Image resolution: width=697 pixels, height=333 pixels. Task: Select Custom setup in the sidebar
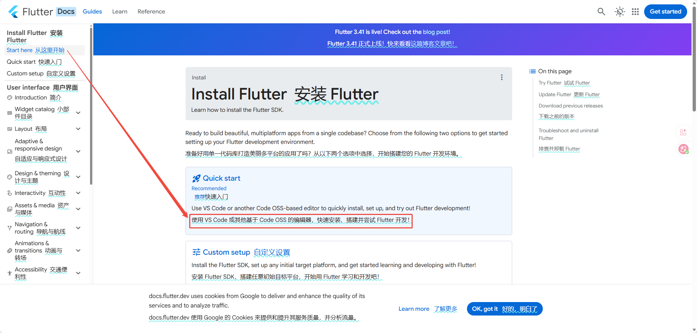click(41, 74)
